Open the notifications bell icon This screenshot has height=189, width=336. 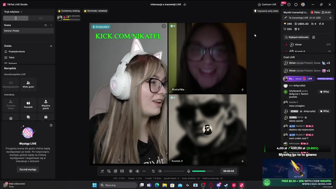point(282,4)
